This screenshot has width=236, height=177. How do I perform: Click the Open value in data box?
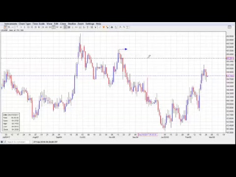(x=15, y=120)
